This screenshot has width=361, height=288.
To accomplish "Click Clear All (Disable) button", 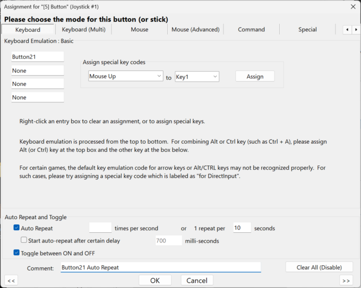I will click(x=319, y=267).
